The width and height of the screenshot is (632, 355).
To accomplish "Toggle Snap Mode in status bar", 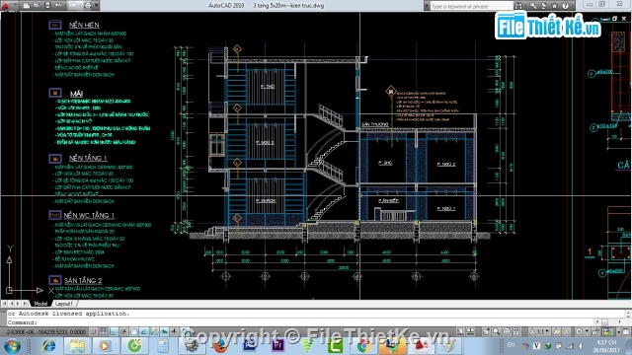I will coord(94,331).
